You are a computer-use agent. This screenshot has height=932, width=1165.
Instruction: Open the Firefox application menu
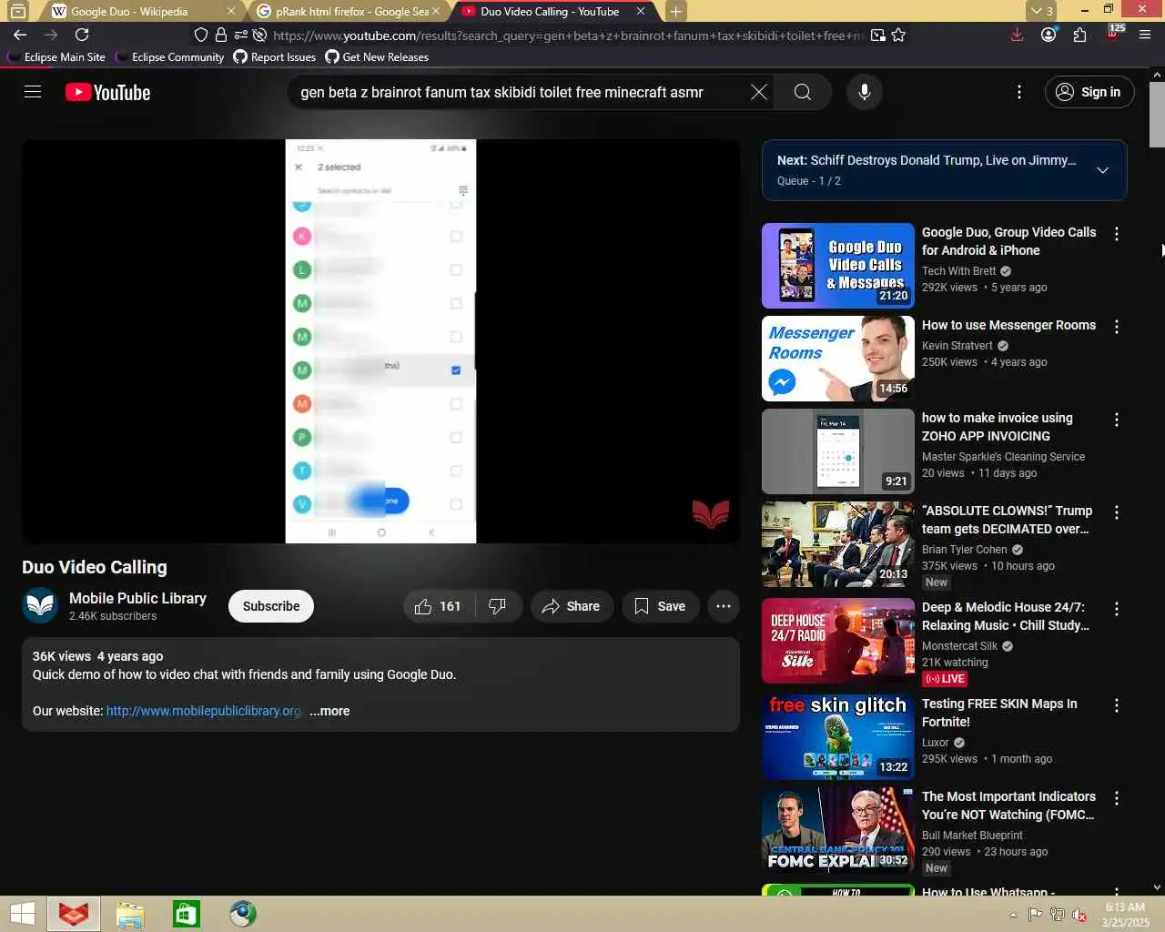point(1145,35)
